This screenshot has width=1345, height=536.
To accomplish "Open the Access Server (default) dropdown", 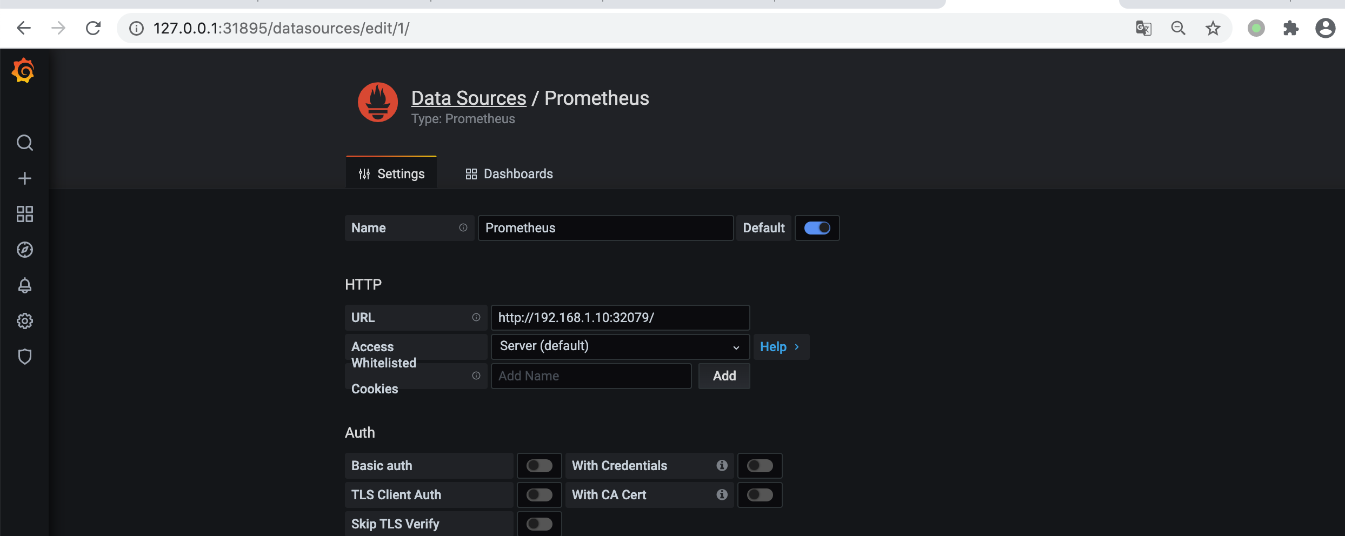I will point(620,346).
